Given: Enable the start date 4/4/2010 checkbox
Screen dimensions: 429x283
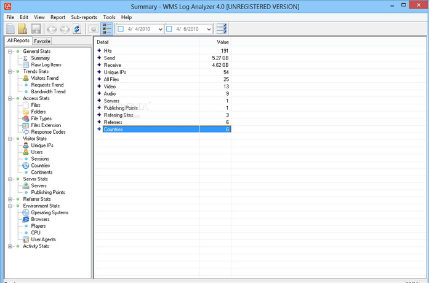Looking at the screenshot, I should [121, 29].
